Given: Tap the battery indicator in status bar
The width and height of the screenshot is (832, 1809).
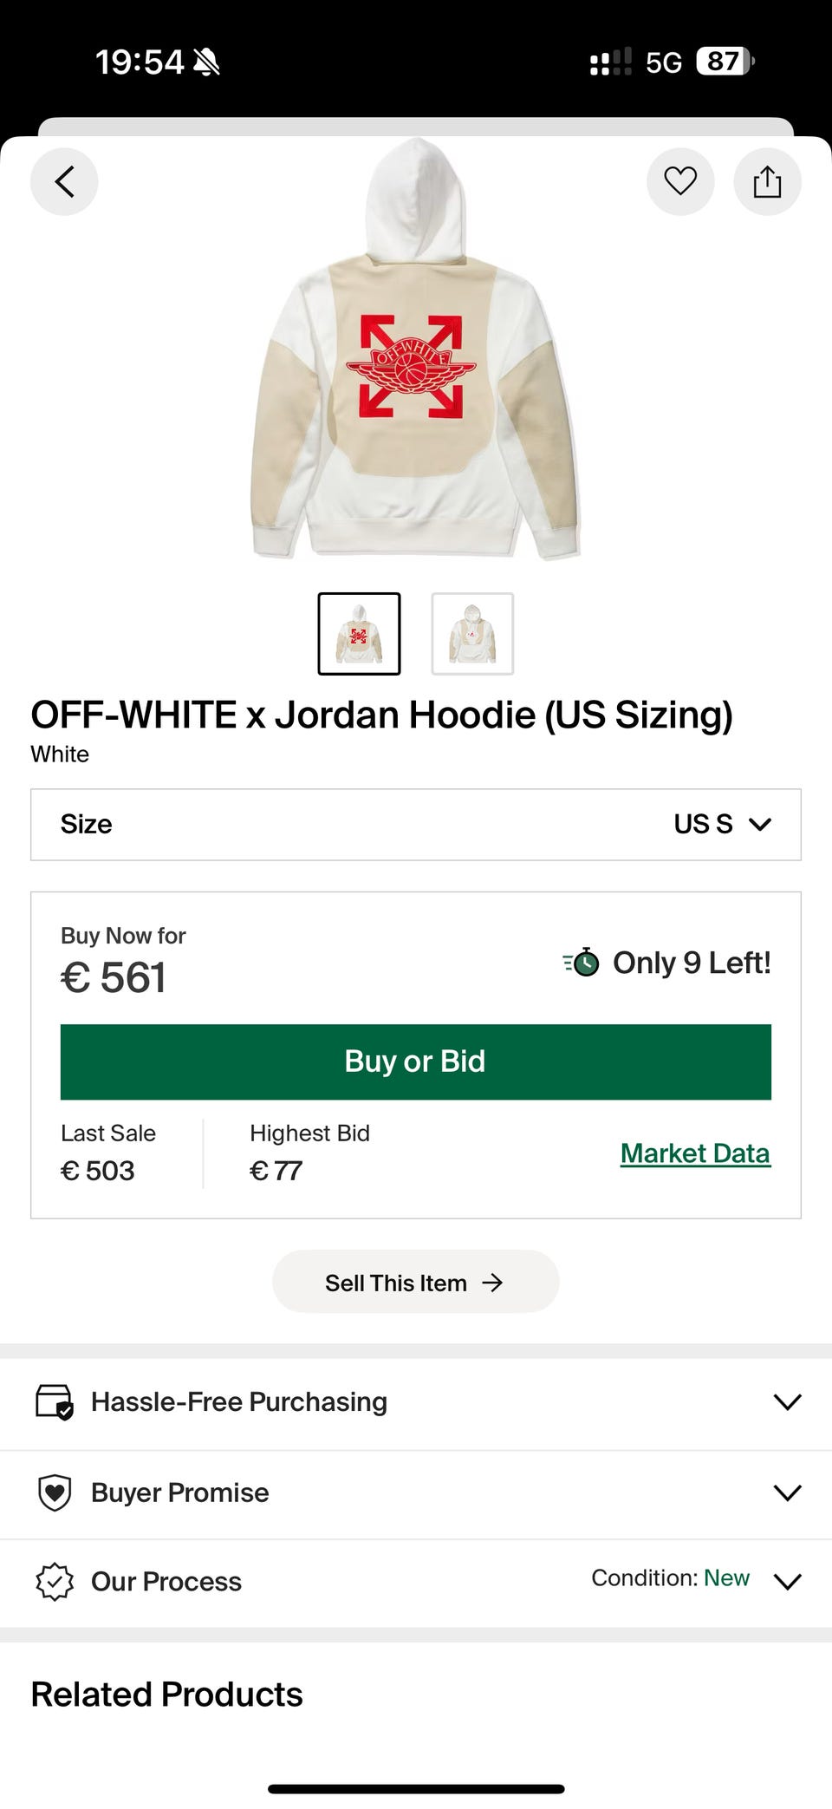Looking at the screenshot, I should [725, 62].
